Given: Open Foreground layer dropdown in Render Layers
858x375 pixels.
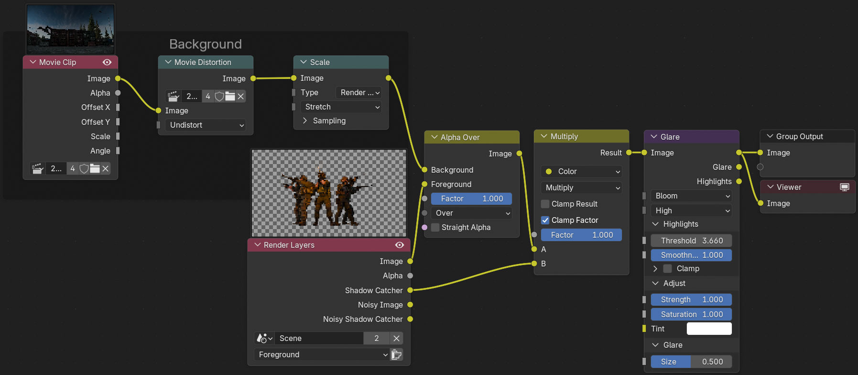Looking at the screenshot, I should tap(322, 354).
